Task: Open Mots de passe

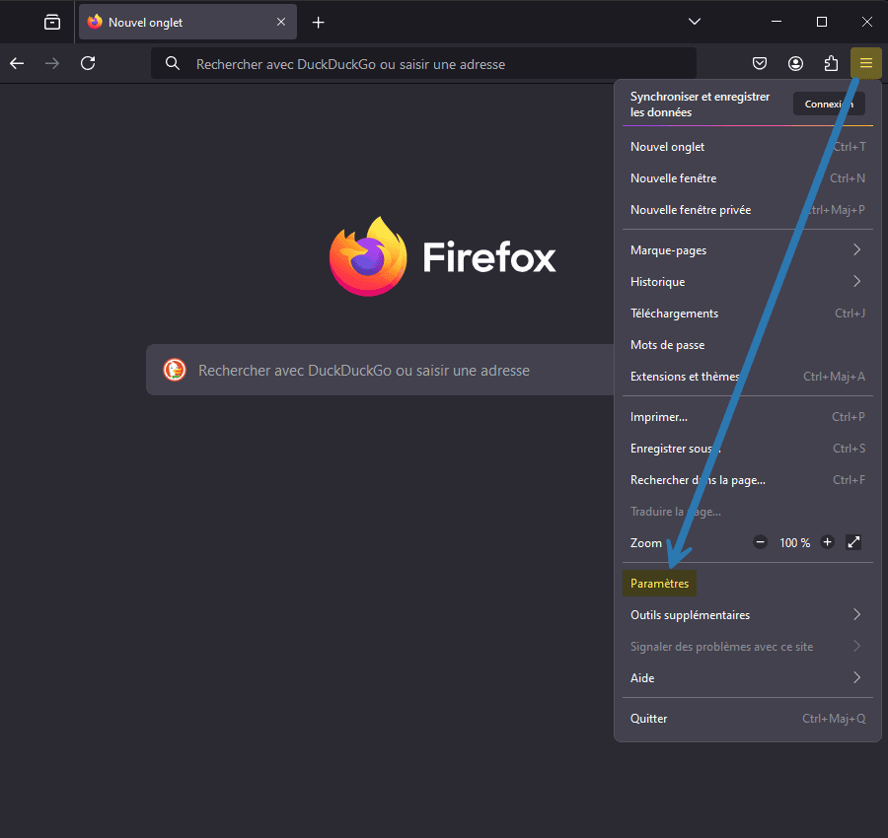Action: pyautogui.click(x=748, y=345)
